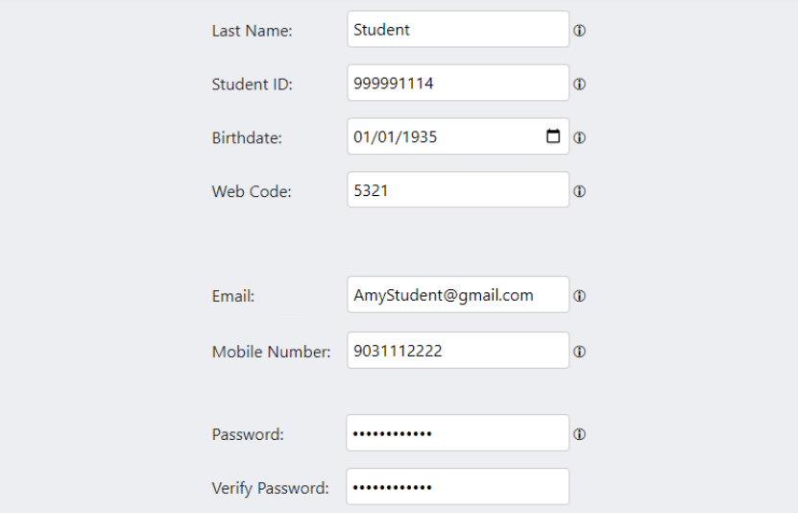Click the info icon next to Student ID
This screenshot has height=513, width=798.
point(580,85)
